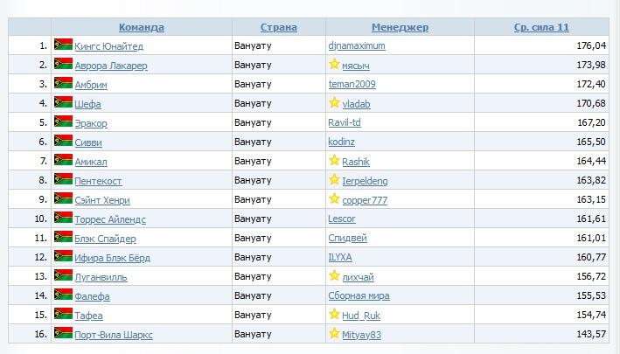The width and height of the screenshot is (620, 354).
Task: Sort table by Команда column header
Action: click(142, 27)
